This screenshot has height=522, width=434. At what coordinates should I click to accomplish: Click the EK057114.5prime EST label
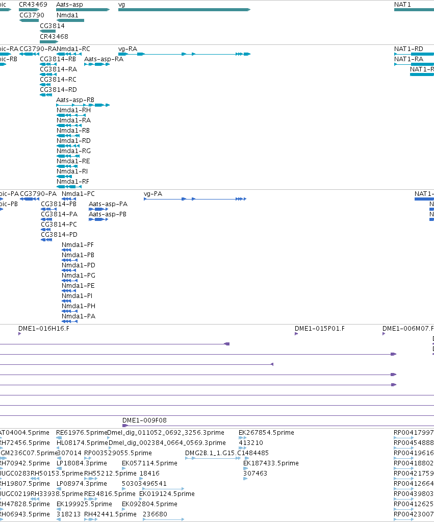(150, 463)
